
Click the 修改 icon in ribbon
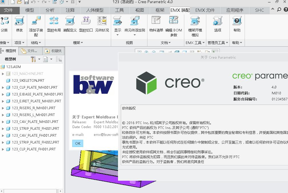point(19,24)
